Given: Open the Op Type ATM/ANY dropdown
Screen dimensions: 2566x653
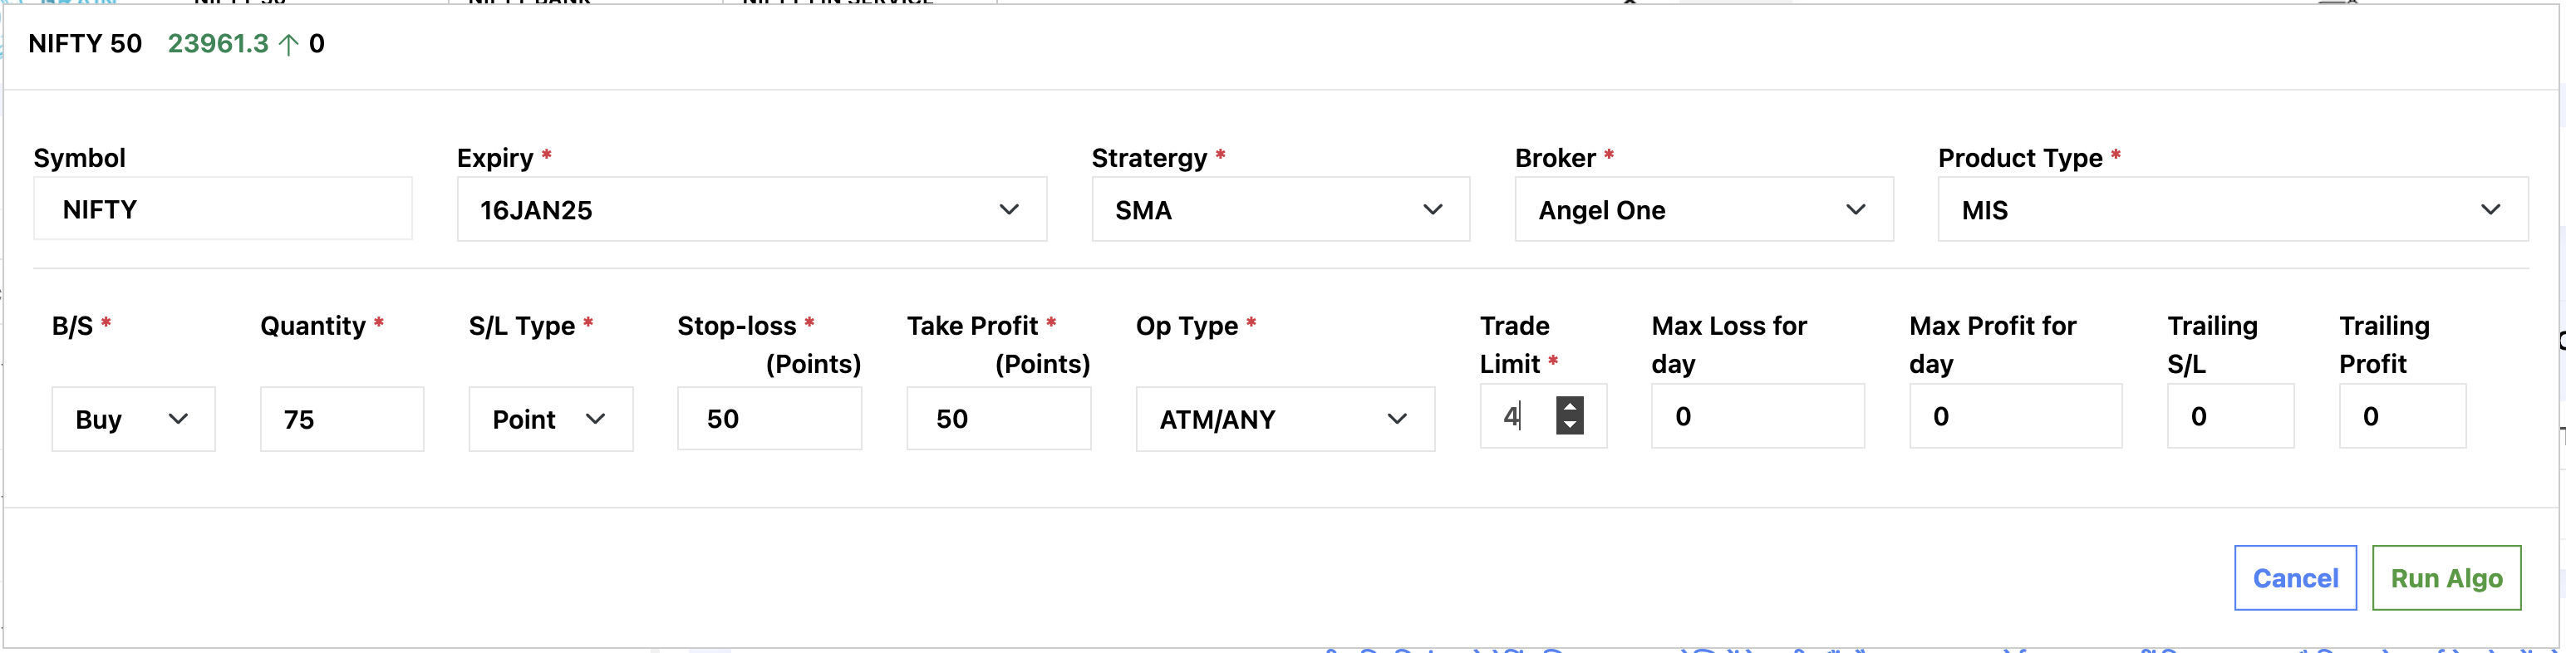Looking at the screenshot, I should pos(1285,419).
